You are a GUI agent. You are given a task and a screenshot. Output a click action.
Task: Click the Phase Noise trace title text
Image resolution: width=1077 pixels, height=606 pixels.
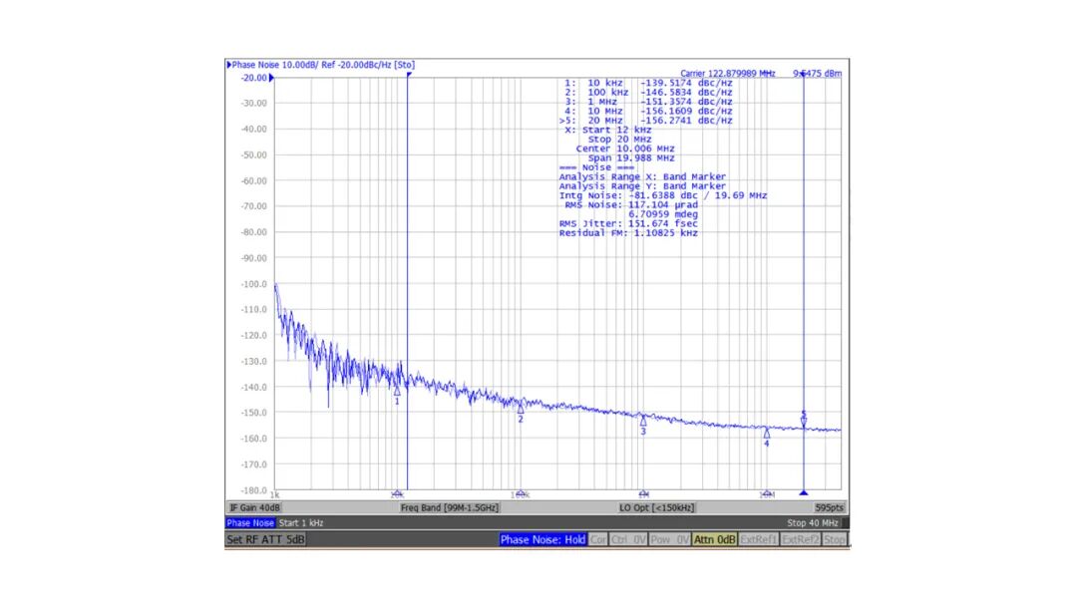[323, 65]
